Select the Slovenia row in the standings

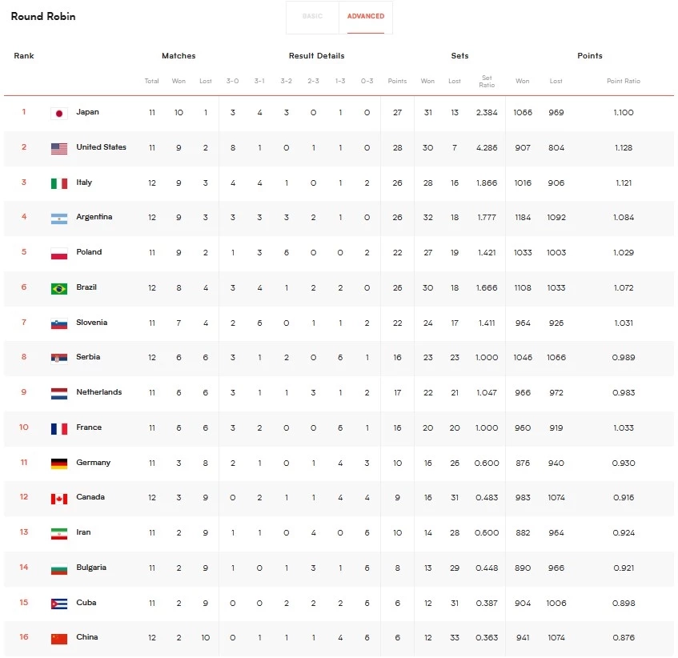pos(320,322)
